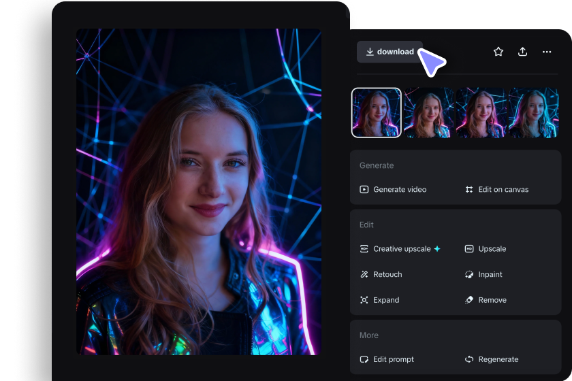Open the Retouch tool
This screenshot has height=381, width=572.
381,275
